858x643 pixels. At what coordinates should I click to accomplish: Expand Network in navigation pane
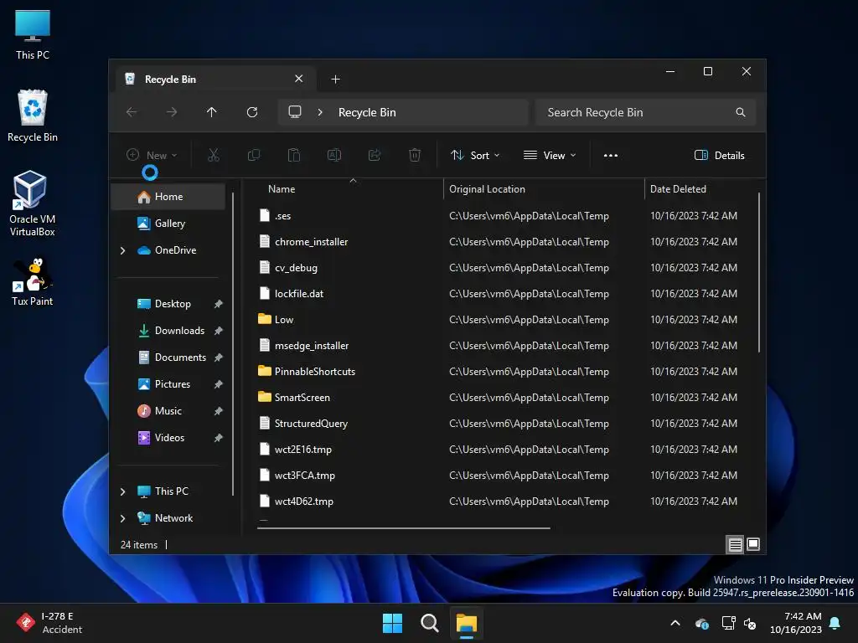pos(122,518)
